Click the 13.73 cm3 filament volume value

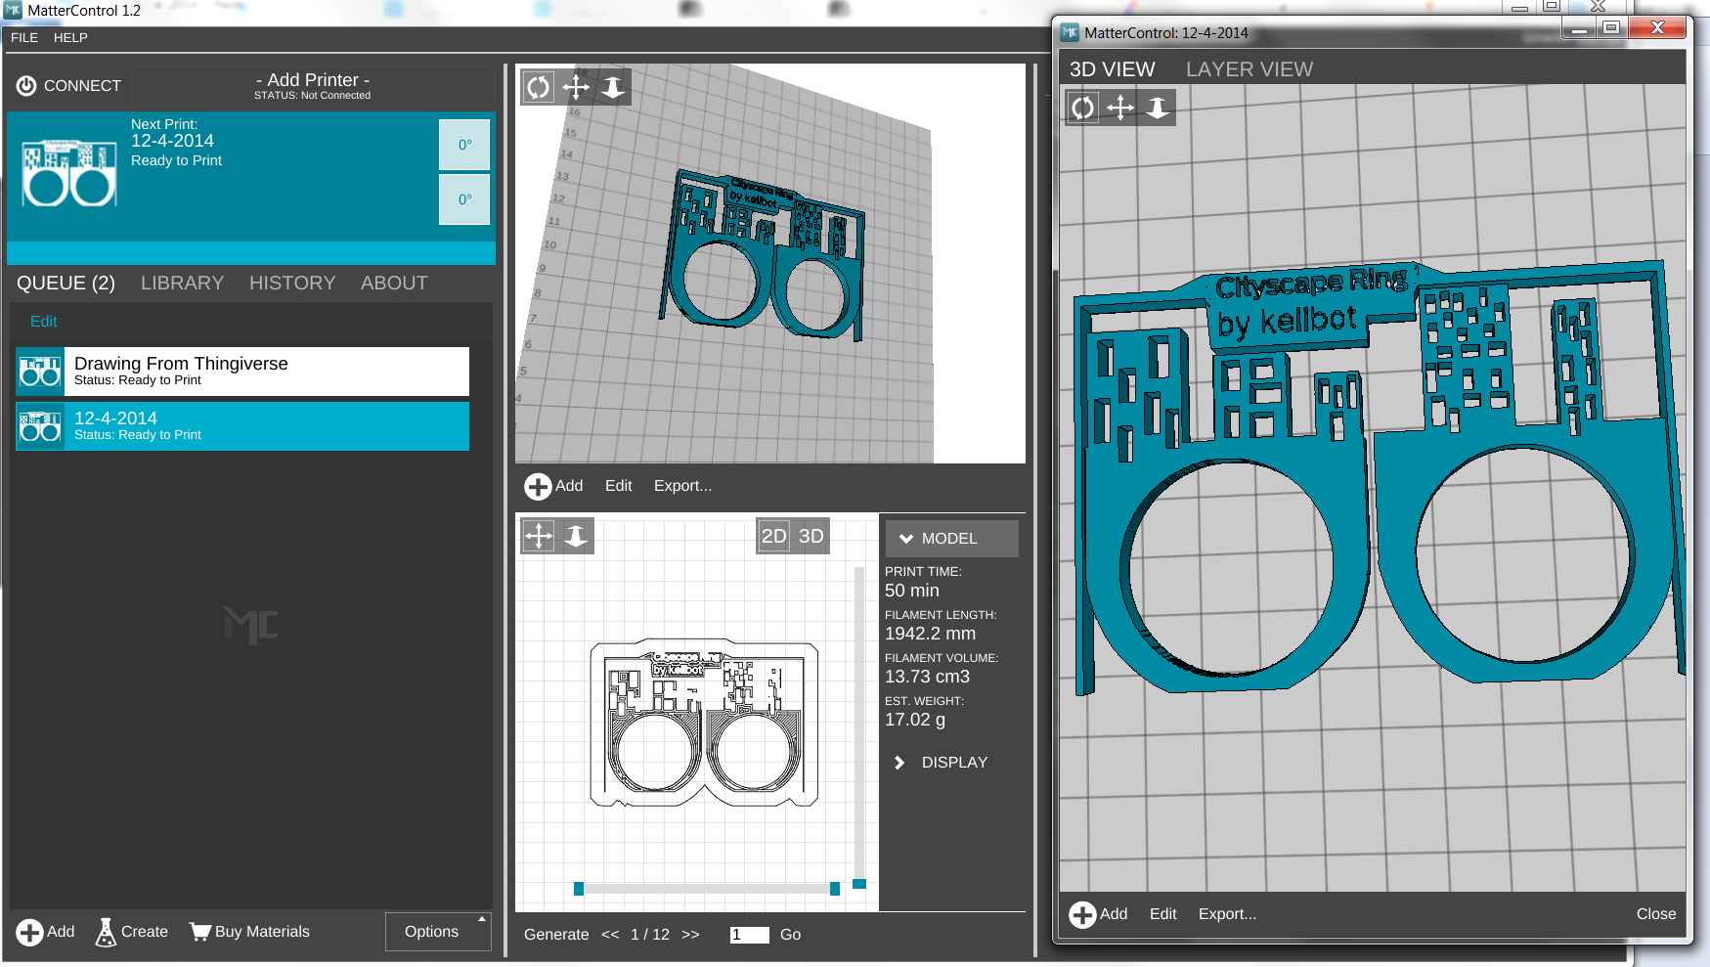point(927,677)
